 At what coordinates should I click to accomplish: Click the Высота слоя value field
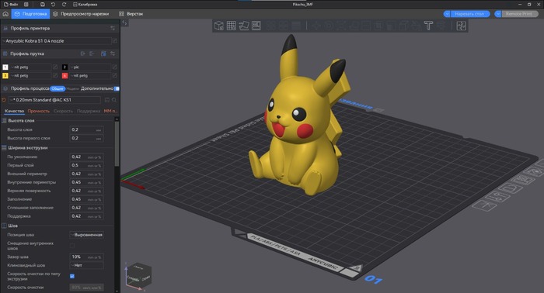[x=86, y=129]
